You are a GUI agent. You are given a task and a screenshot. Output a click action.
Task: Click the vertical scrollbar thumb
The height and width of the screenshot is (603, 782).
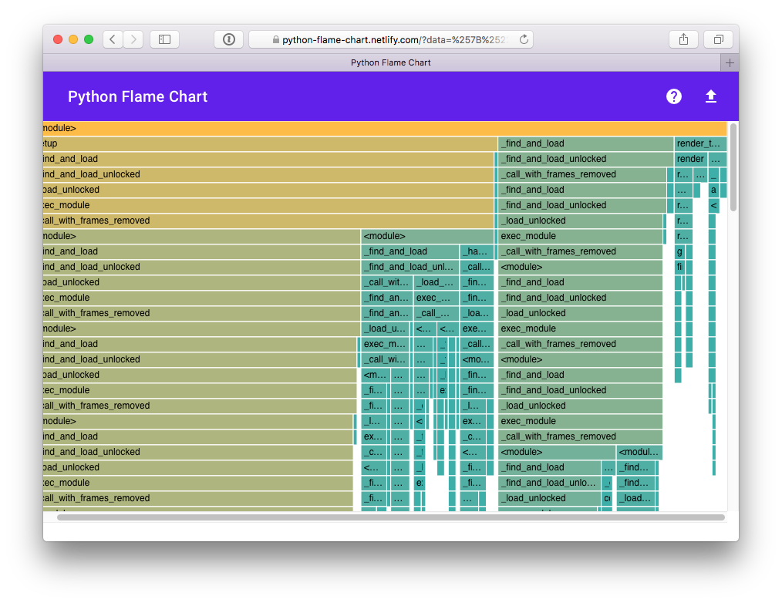pyautogui.click(x=733, y=166)
